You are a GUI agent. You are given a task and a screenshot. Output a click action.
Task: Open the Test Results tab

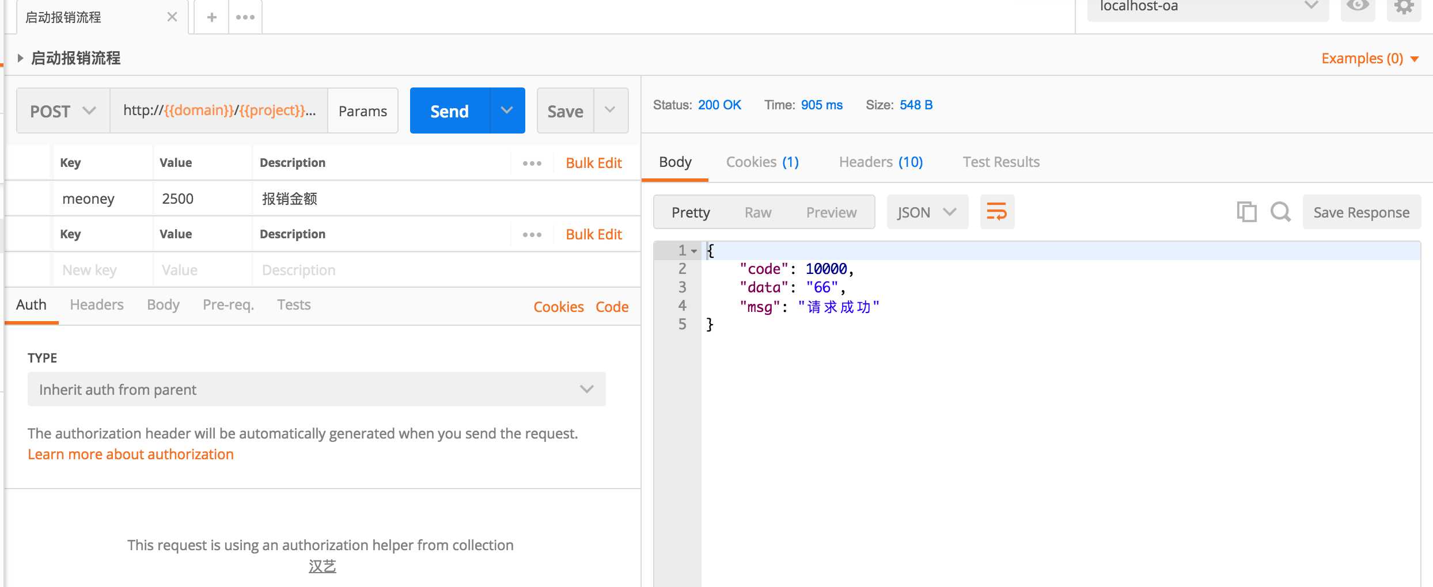(x=1001, y=162)
